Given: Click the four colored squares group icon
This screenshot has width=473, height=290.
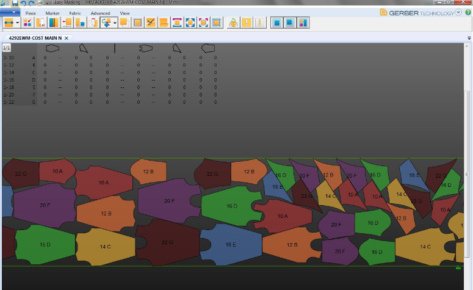Looking at the screenshot, I should [27, 23].
